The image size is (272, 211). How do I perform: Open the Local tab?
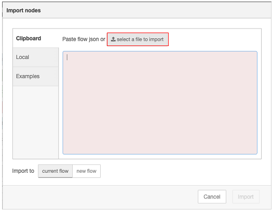(36, 57)
